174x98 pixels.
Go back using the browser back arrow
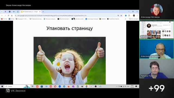click(2, 16)
